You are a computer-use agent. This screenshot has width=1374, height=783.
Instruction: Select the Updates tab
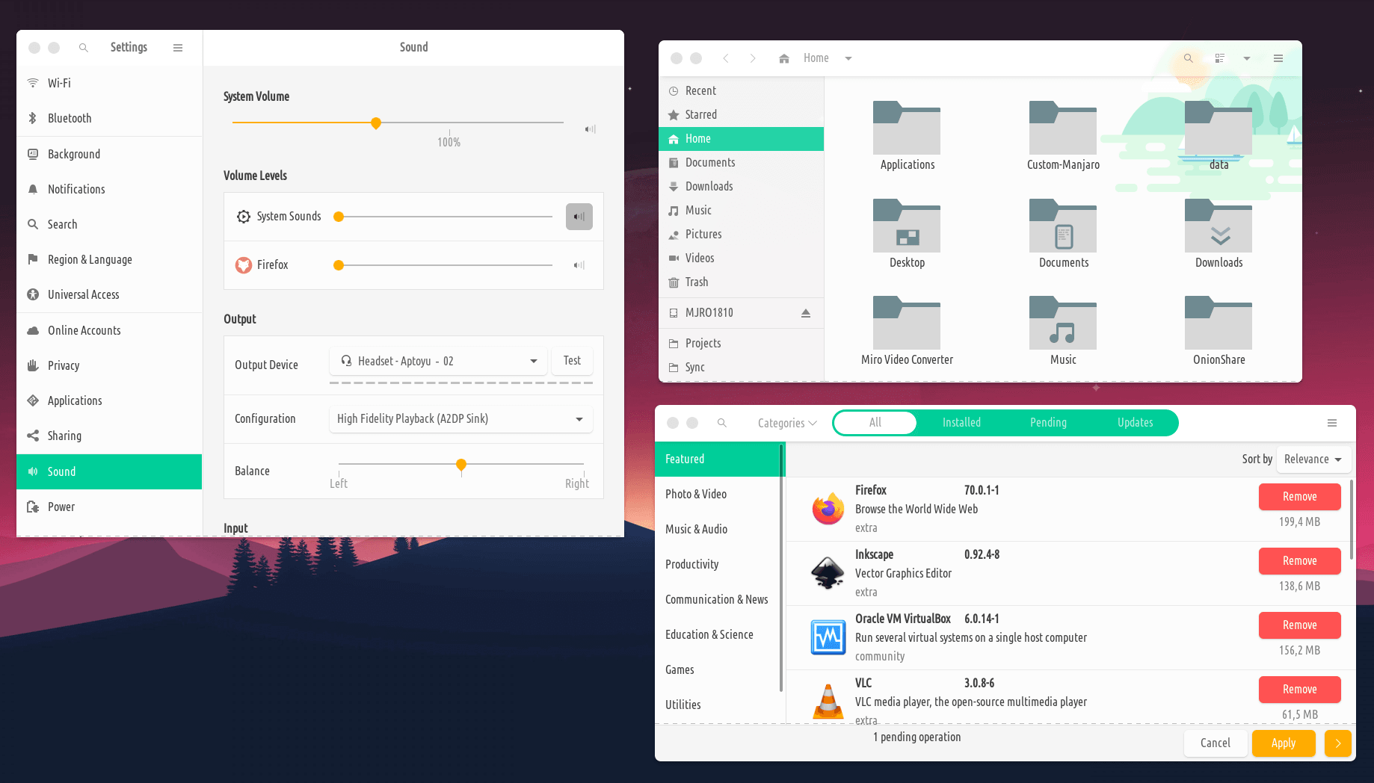pyautogui.click(x=1135, y=423)
